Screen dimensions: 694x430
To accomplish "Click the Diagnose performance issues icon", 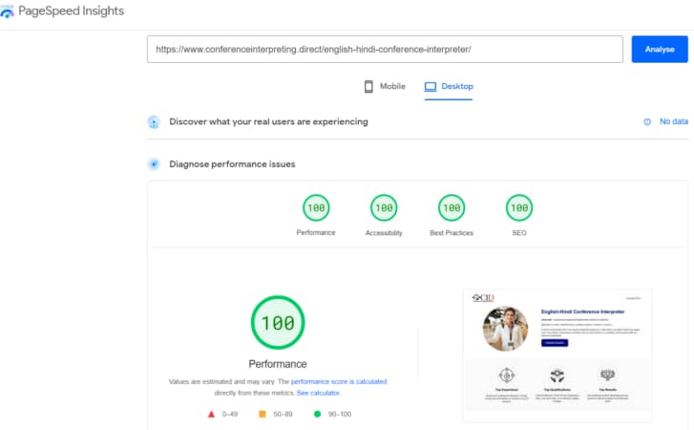I will [x=154, y=164].
